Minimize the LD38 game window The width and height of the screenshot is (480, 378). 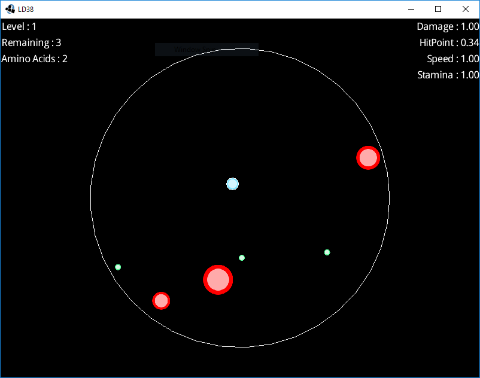click(411, 9)
